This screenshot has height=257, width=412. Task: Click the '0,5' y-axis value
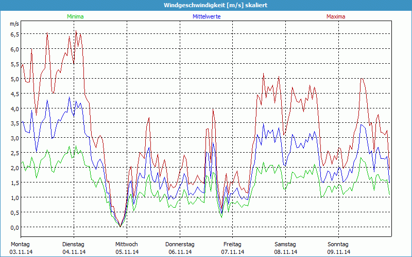(15, 212)
